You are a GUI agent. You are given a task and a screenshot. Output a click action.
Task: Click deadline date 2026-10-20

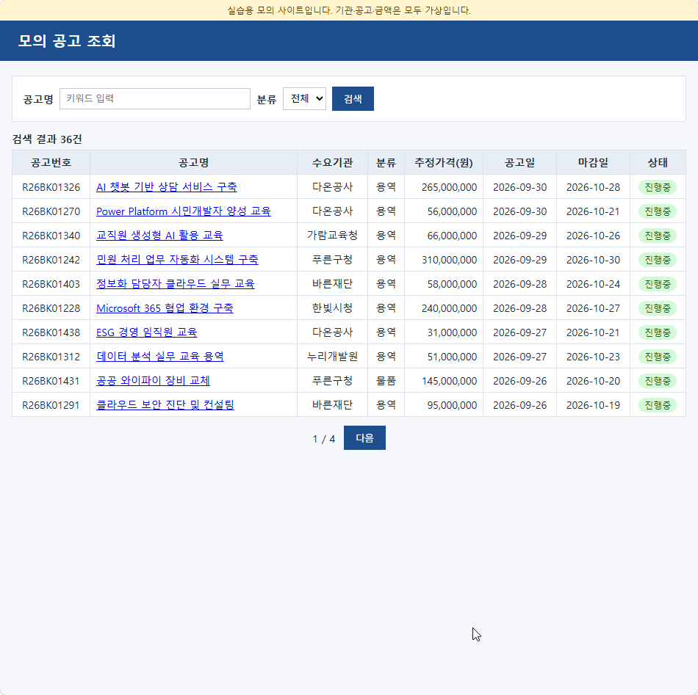point(594,381)
